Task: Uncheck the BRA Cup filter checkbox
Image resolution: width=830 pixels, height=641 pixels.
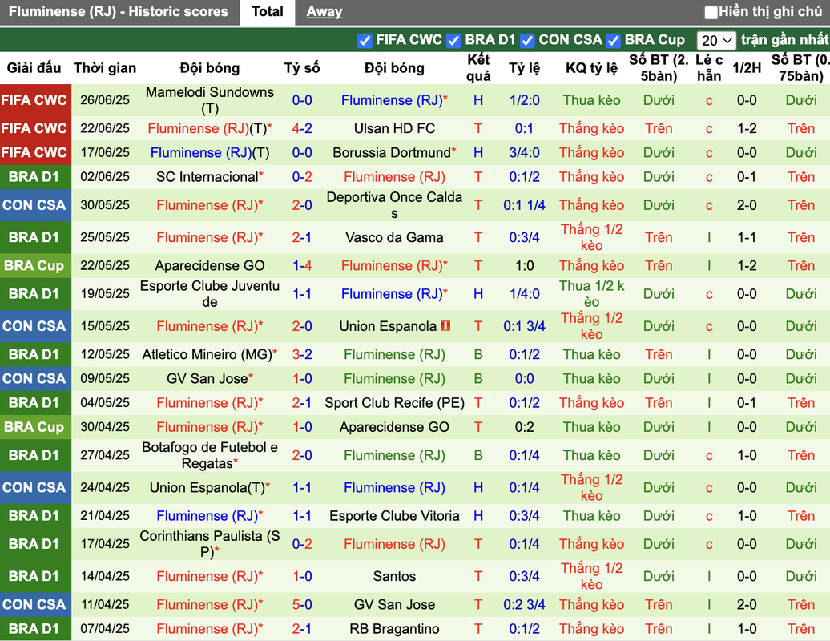Action: point(613,41)
